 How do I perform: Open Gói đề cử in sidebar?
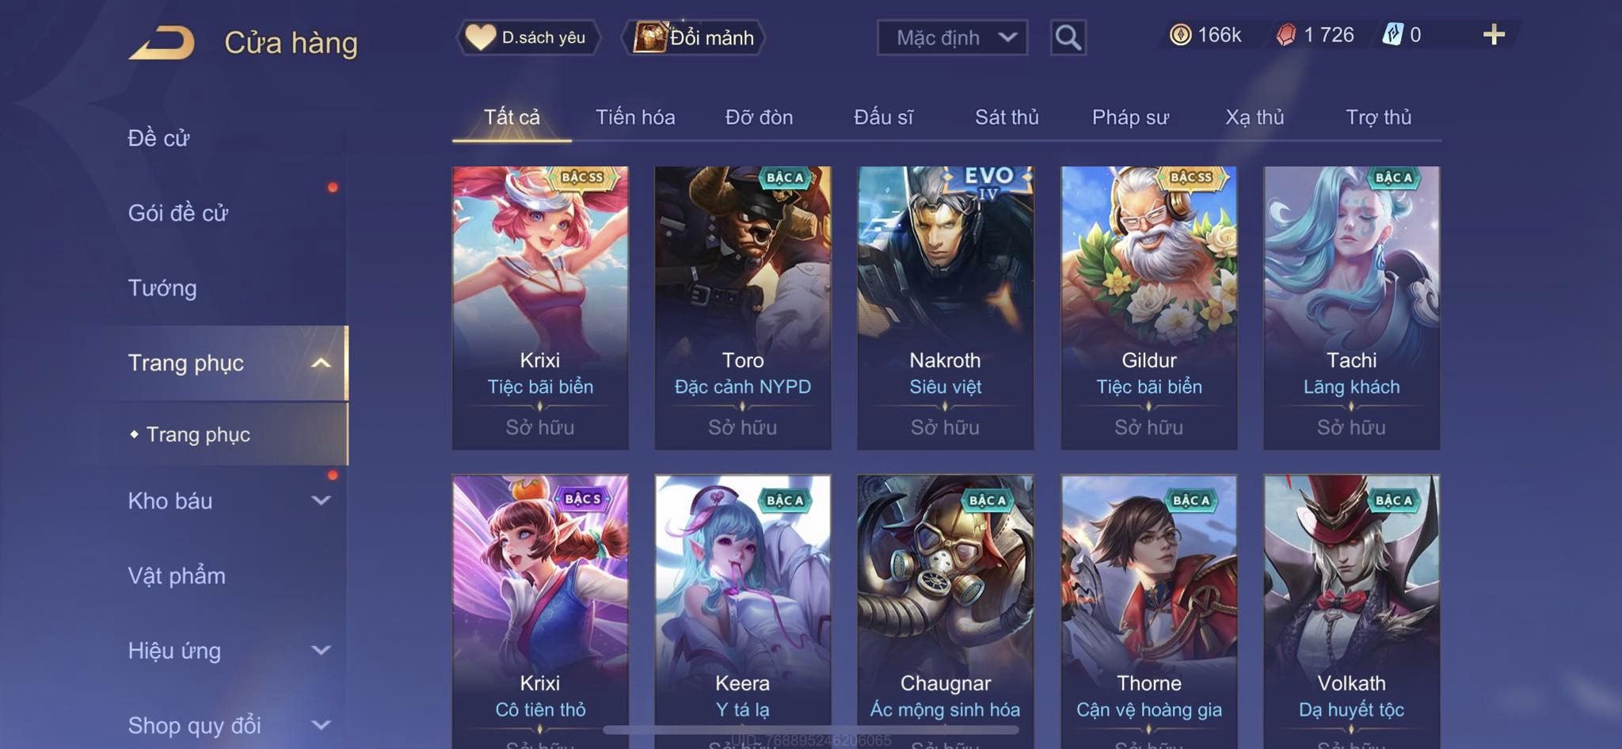click(178, 212)
